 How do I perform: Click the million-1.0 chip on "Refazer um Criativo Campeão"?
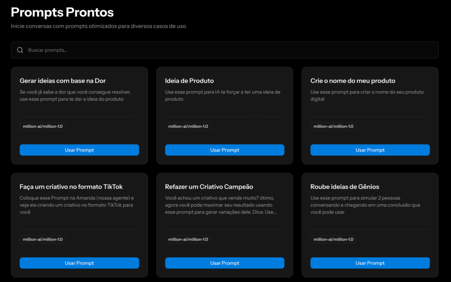188,239
